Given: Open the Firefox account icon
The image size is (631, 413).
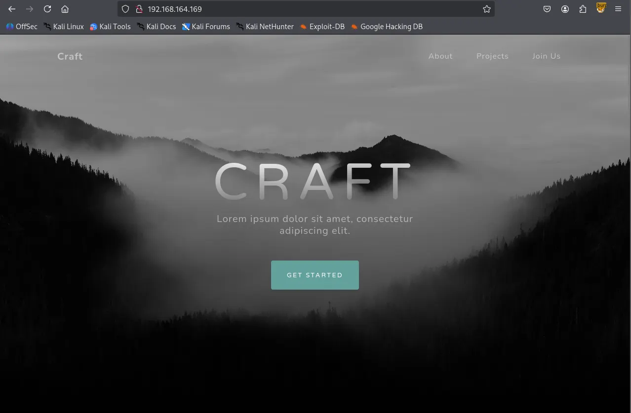Looking at the screenshot, I should click(565, 9).
